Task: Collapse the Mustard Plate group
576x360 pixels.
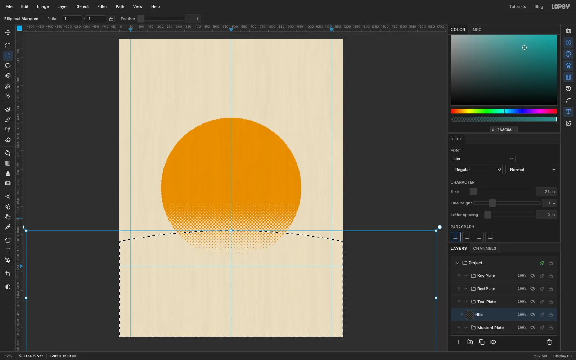Action: click(466, 328)
